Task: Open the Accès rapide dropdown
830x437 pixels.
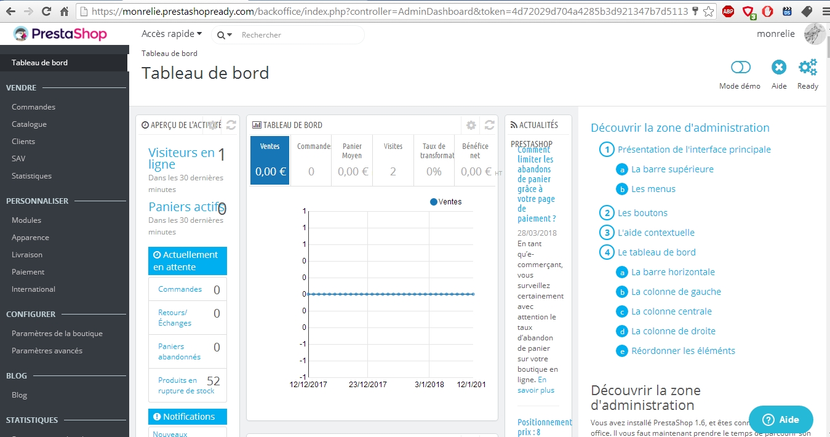Action: pos(172,34)
